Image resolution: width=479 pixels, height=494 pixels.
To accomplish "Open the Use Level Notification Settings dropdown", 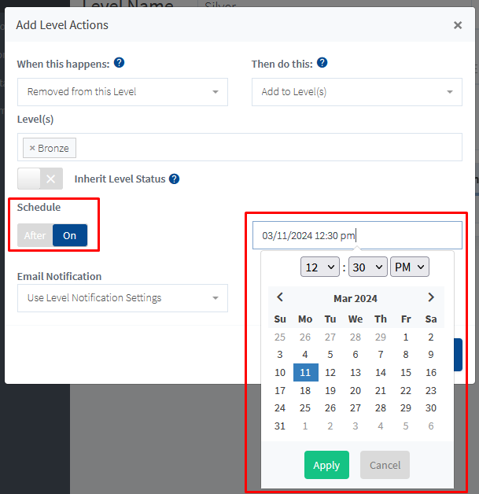I will tap(123, 298).
